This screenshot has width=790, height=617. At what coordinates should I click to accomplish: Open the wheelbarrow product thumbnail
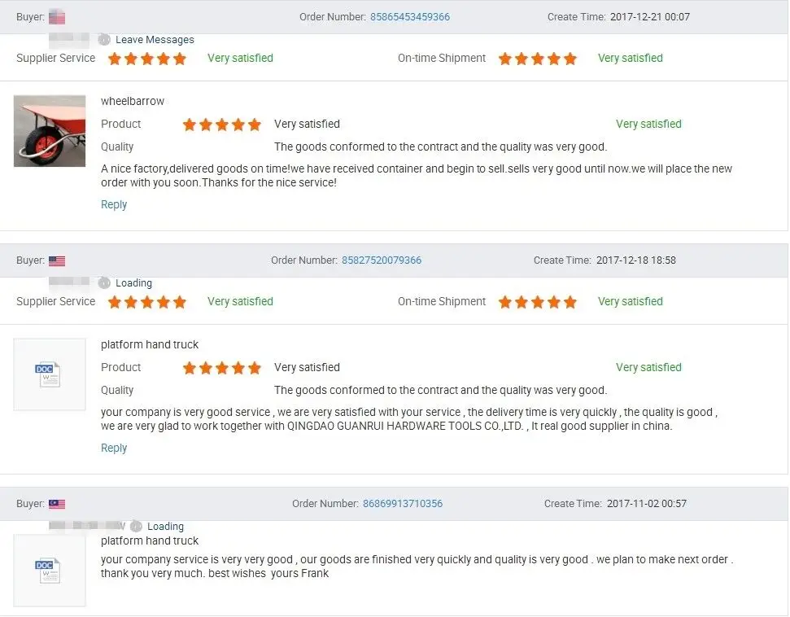click(50, 131)
